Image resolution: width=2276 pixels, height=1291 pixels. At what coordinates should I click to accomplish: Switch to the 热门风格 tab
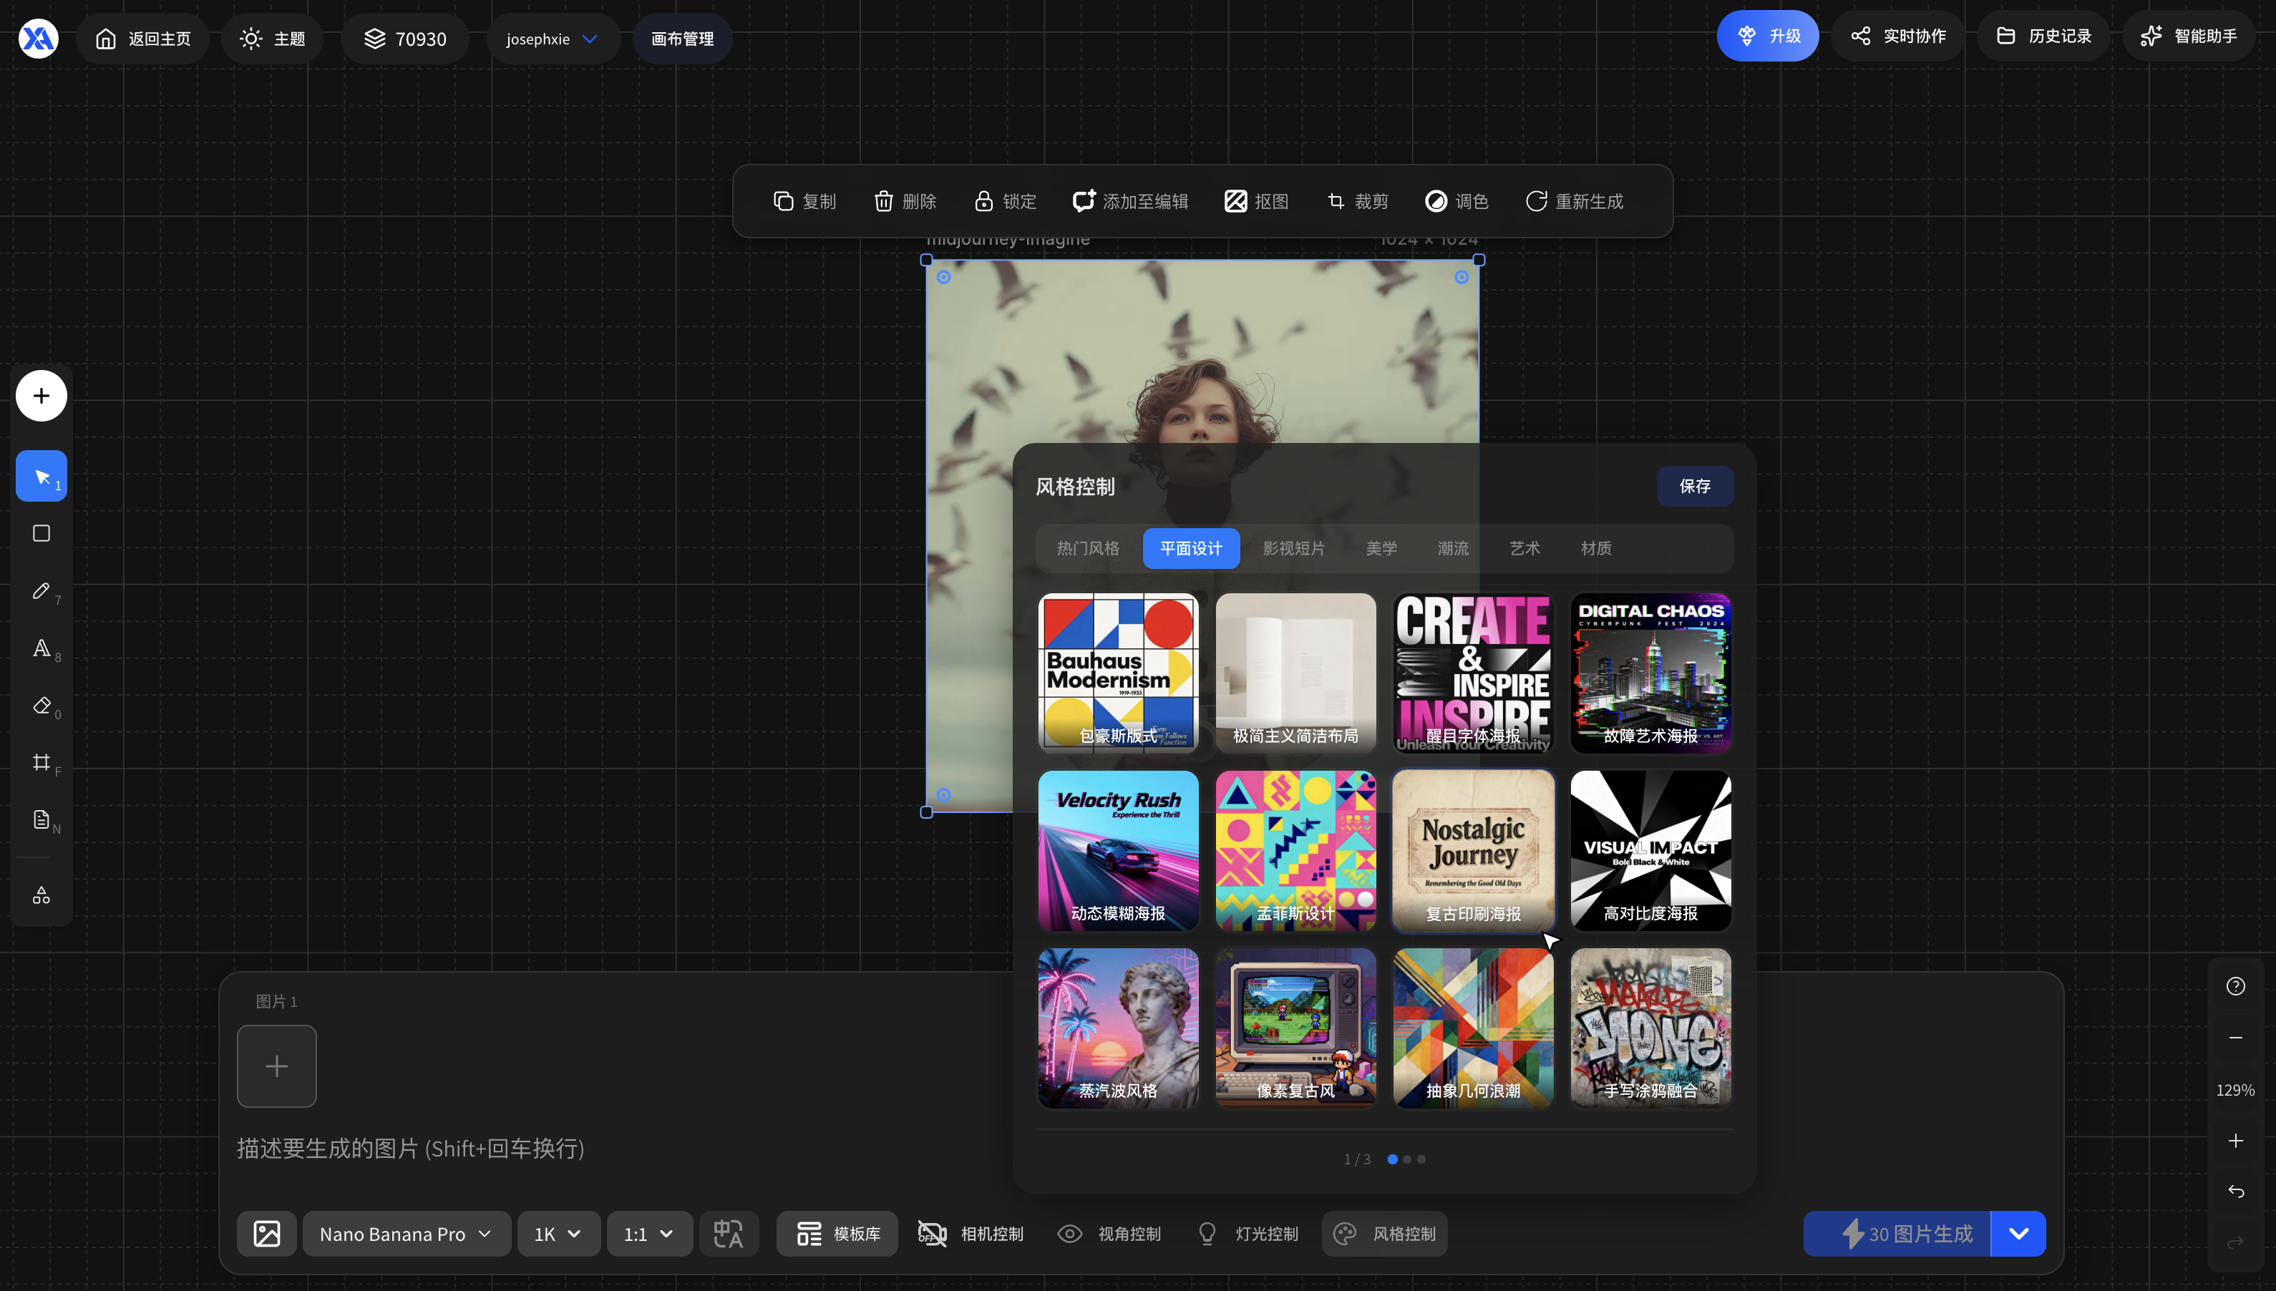pos(1088,548)
